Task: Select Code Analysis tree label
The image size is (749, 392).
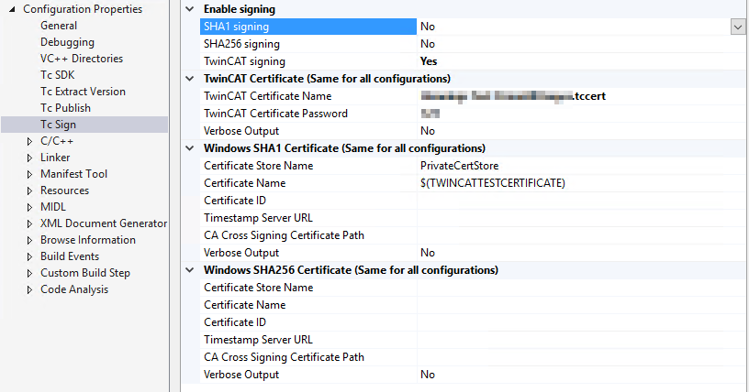Action: [74, 289]
